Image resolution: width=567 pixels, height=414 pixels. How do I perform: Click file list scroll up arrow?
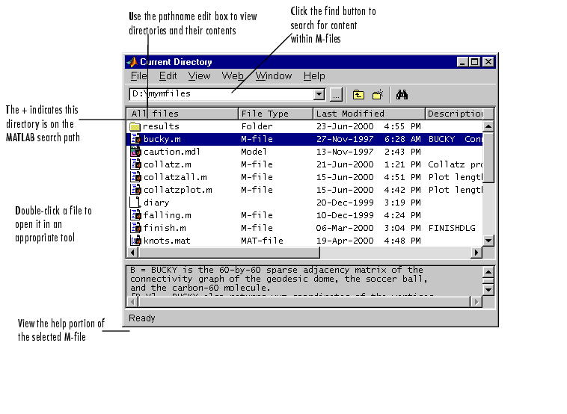click(x=488, y=126)
